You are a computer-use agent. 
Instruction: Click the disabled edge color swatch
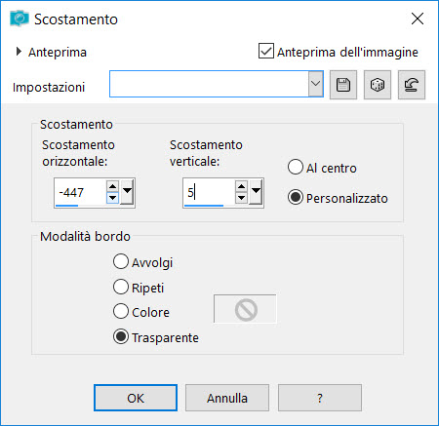[x=245, y=309]
